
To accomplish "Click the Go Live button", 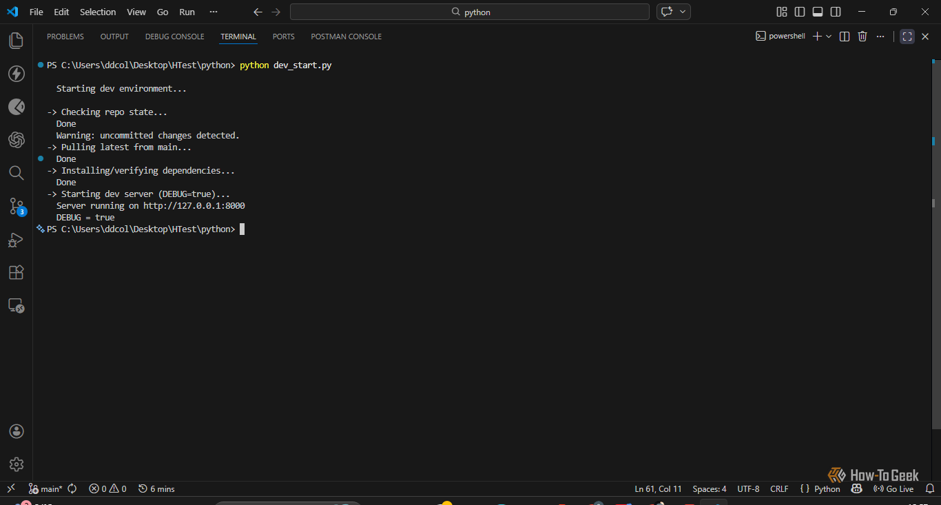I will pyautogui.click(x=893, y=488).
